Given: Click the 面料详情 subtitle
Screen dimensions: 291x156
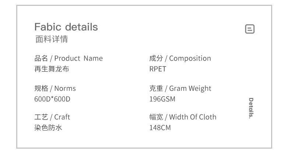Looking at the screenshot, I should (x=51, y=39).
